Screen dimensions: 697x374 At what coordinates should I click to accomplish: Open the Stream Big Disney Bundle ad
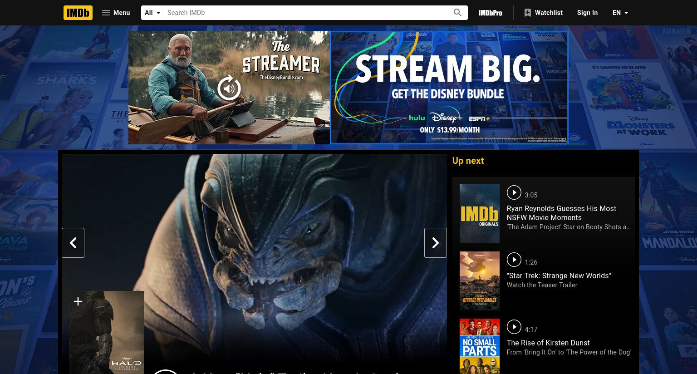point(449,88)
